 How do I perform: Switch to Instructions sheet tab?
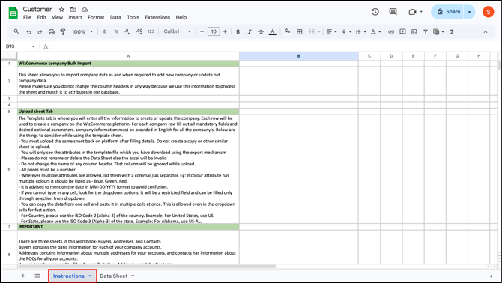[73, 276]
